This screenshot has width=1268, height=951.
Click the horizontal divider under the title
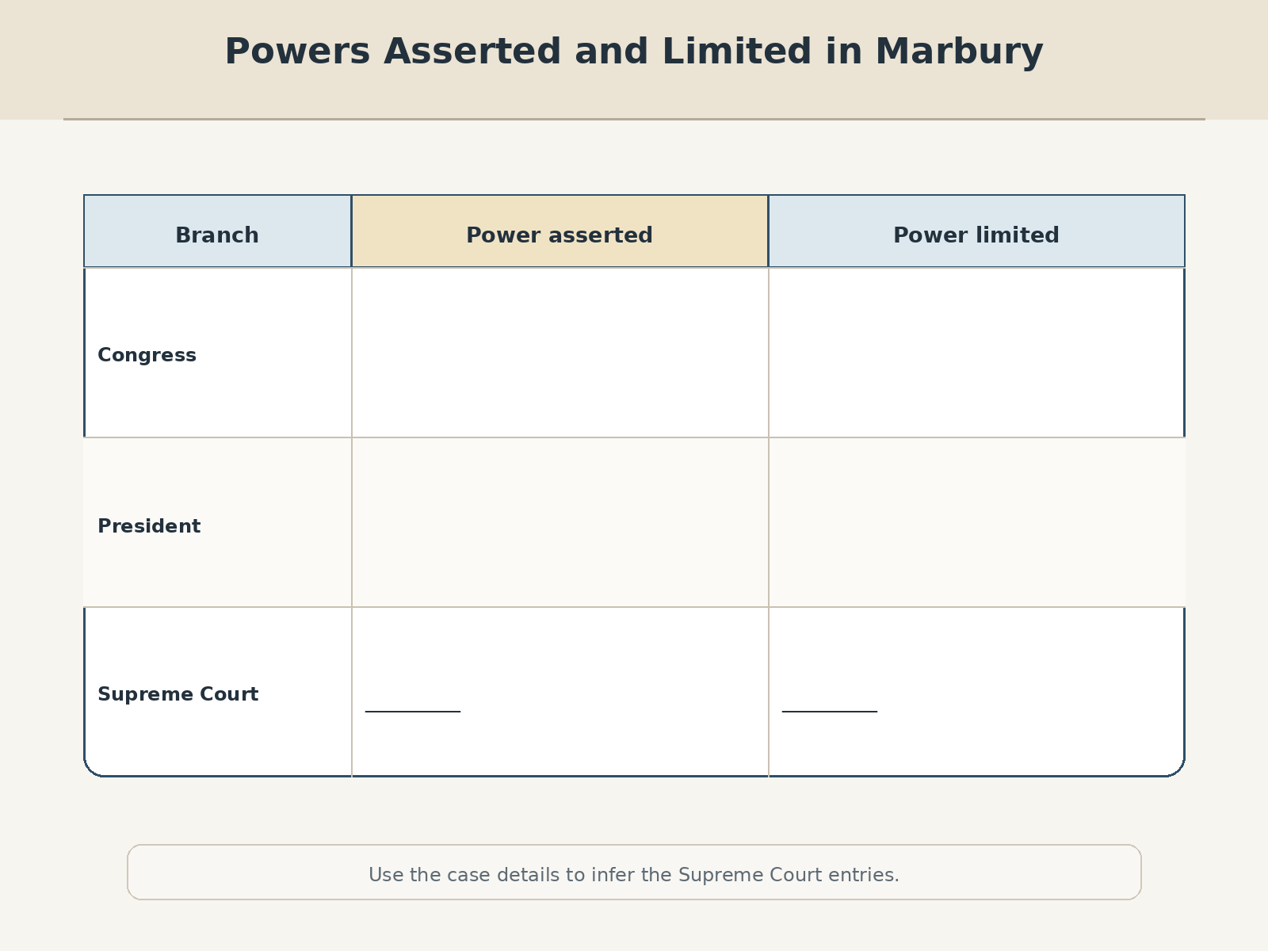[x=634, y=119]
